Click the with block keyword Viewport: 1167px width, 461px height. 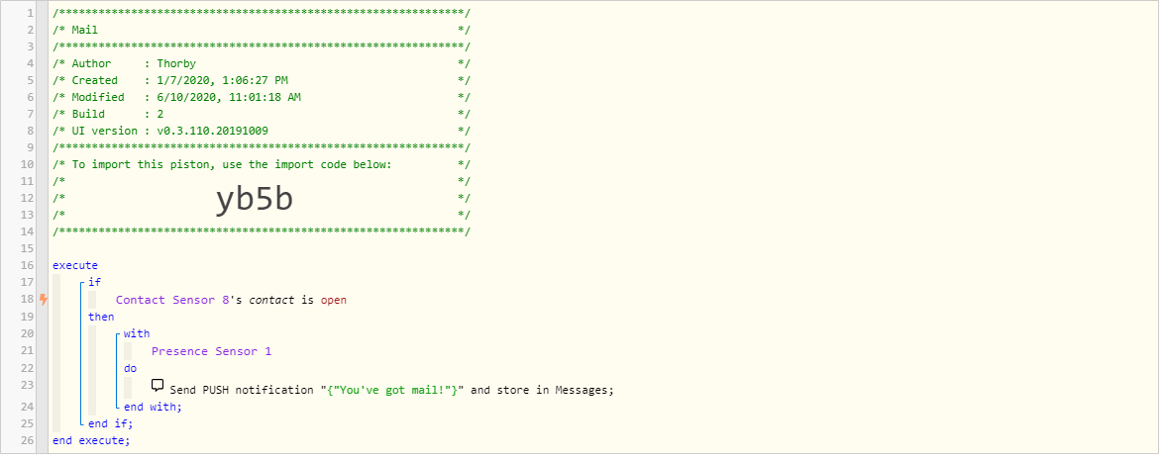pyautogui.click(x=137, y=333)
